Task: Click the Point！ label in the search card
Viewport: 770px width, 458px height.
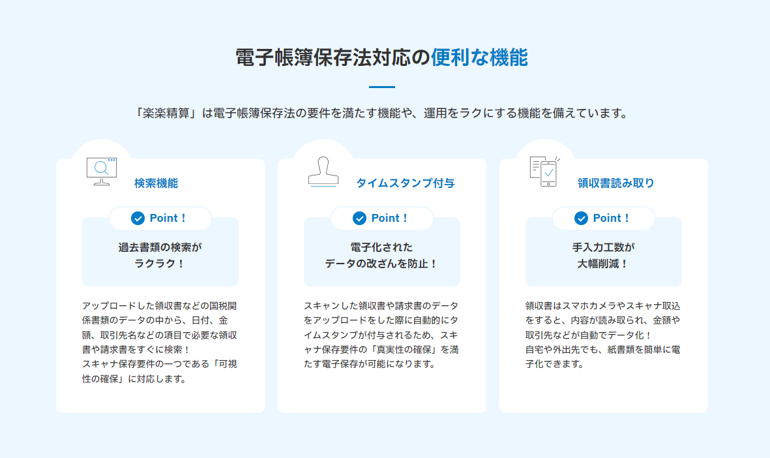Action: [168, 219]
